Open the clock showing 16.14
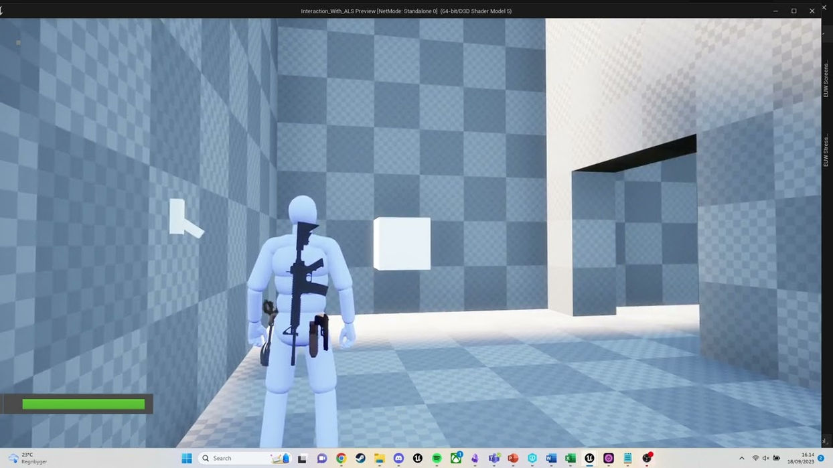 [801, 459]
